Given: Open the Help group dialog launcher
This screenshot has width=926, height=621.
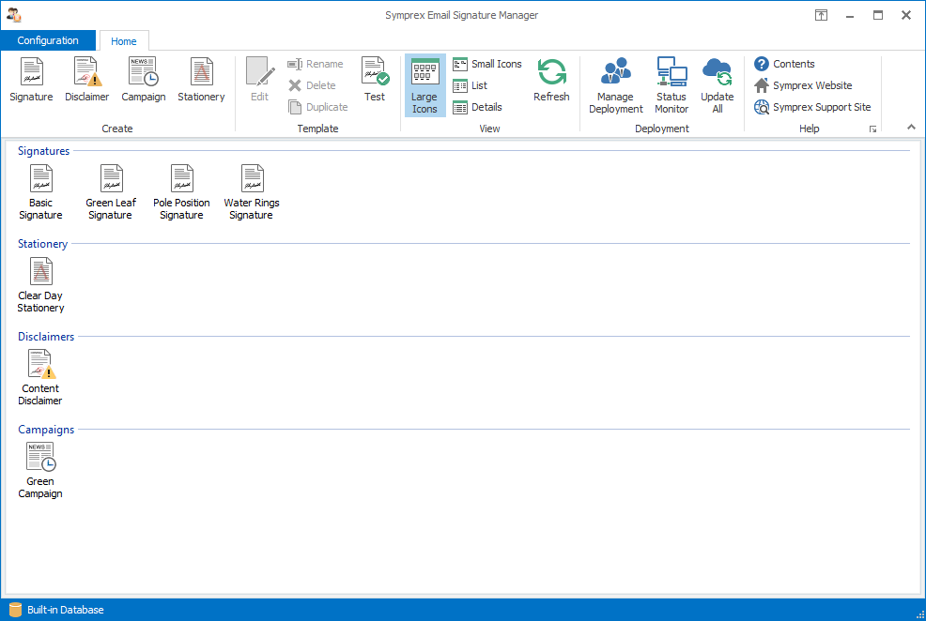Looking at the screenshot, I should point(872,129).
